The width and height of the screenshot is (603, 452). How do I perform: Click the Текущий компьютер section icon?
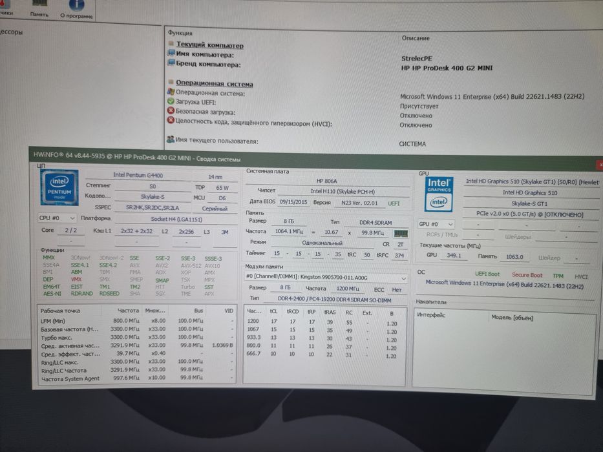171,43
